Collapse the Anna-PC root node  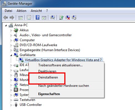(x=6, y=25)
